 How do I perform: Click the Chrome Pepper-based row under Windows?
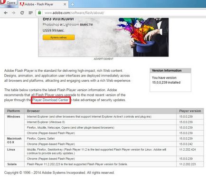click(x=114, y=133)
